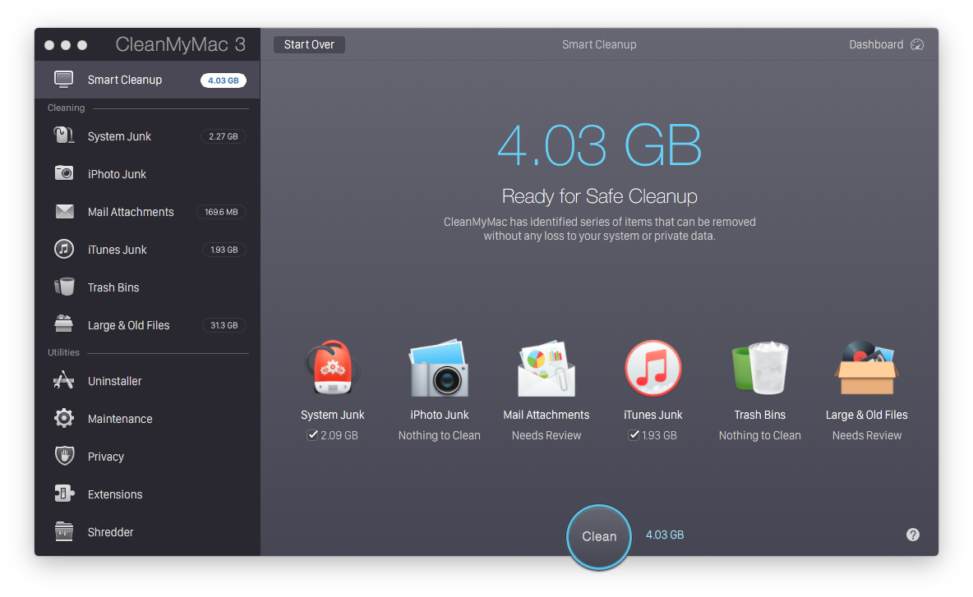Click the 4.03 GB text beside Clean
Image resolution: width=973 pixels, height=597 pixels.
tap(665, 535)
